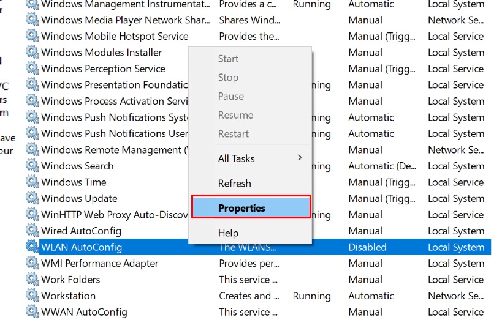Click the Windows Modules Installer gear icon
Image resolution: width=502 pixels, height=320 pixels.
(32, 53)
